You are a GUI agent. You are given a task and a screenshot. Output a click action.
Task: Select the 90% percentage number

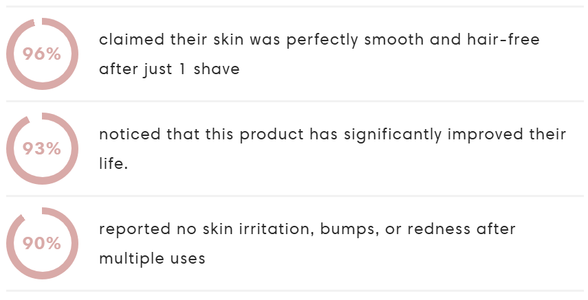[42, 244]
